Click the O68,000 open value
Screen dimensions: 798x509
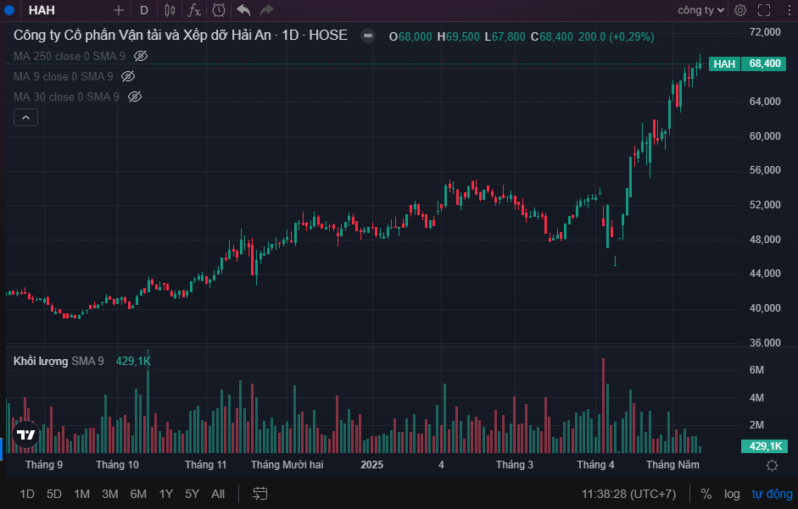[410, 36]
